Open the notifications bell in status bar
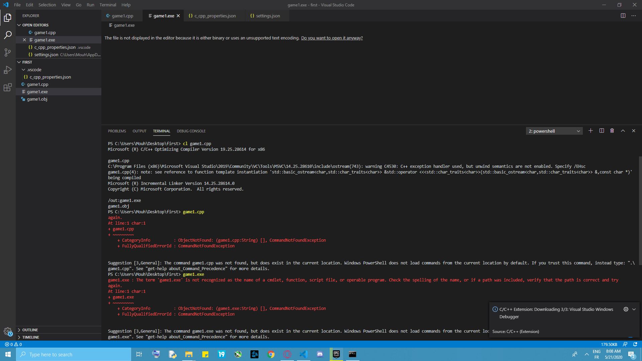 (x=635, y=344)
